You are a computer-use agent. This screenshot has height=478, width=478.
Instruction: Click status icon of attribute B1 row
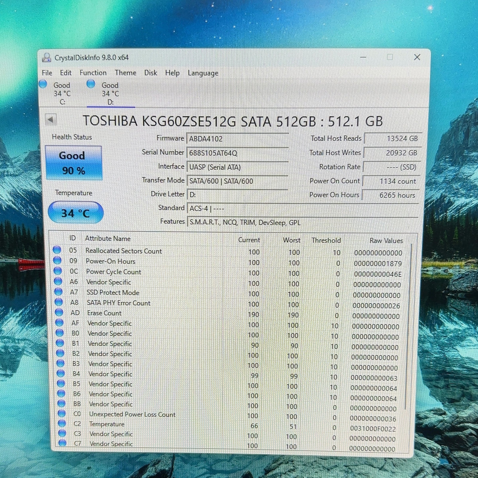coord(60,343)
